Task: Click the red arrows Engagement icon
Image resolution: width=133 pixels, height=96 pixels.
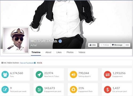Action: [x=107, y=74]
